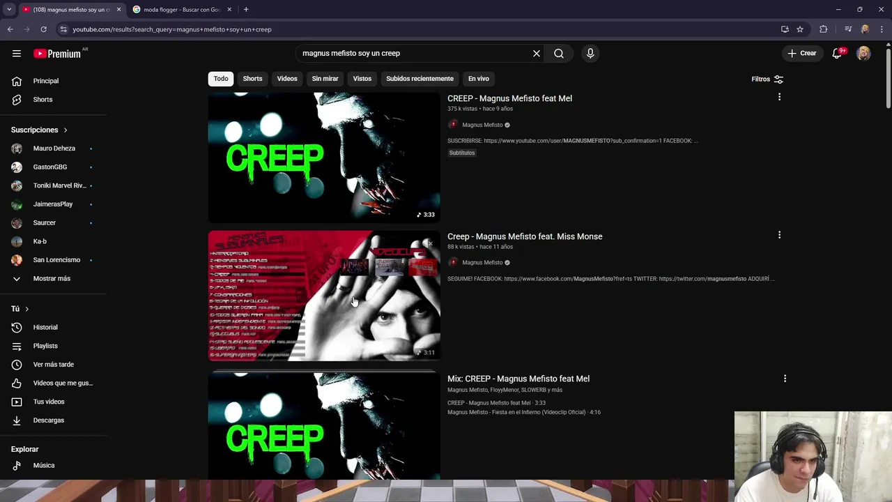The width and height of the screenshot is (892, 502).
Task: Click title Mix: CREEP - Magnus Mefisto
Action: tap(518, 379)
